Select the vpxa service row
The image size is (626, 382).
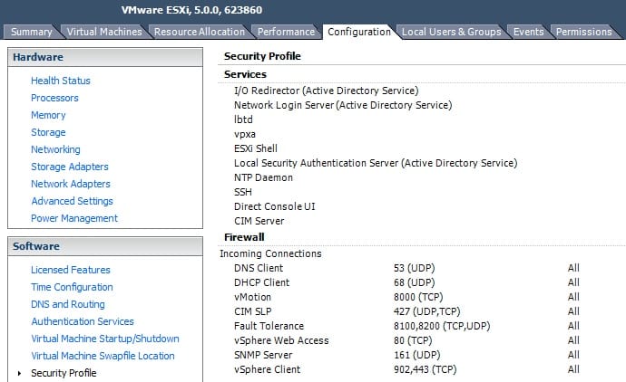245,134
